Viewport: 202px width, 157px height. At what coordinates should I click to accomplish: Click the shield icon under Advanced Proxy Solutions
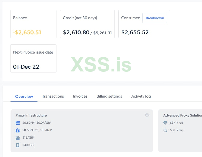[x=165, y=123]
